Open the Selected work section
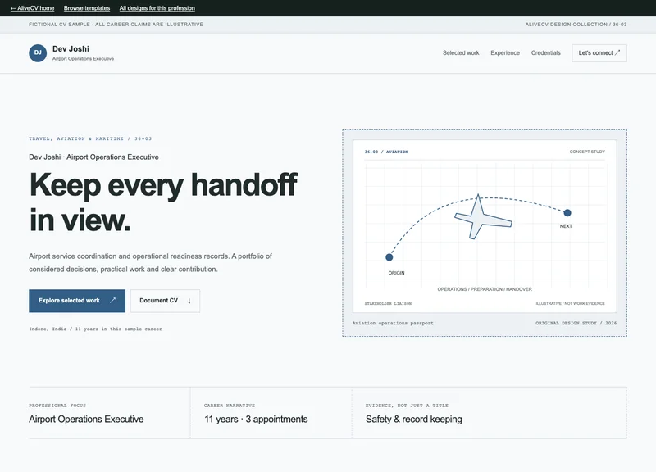Screen dimensions: 656x472 point(461,52)
